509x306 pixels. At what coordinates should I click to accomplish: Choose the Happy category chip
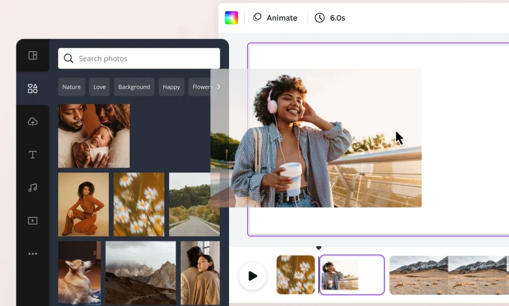(171, 87)
